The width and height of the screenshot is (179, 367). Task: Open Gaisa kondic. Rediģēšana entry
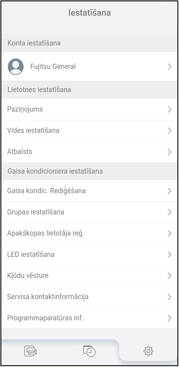[46, 191]
